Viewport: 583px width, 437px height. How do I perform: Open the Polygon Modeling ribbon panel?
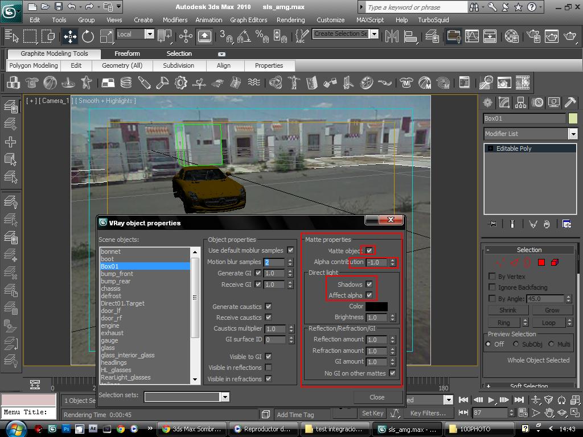[34, 65]
